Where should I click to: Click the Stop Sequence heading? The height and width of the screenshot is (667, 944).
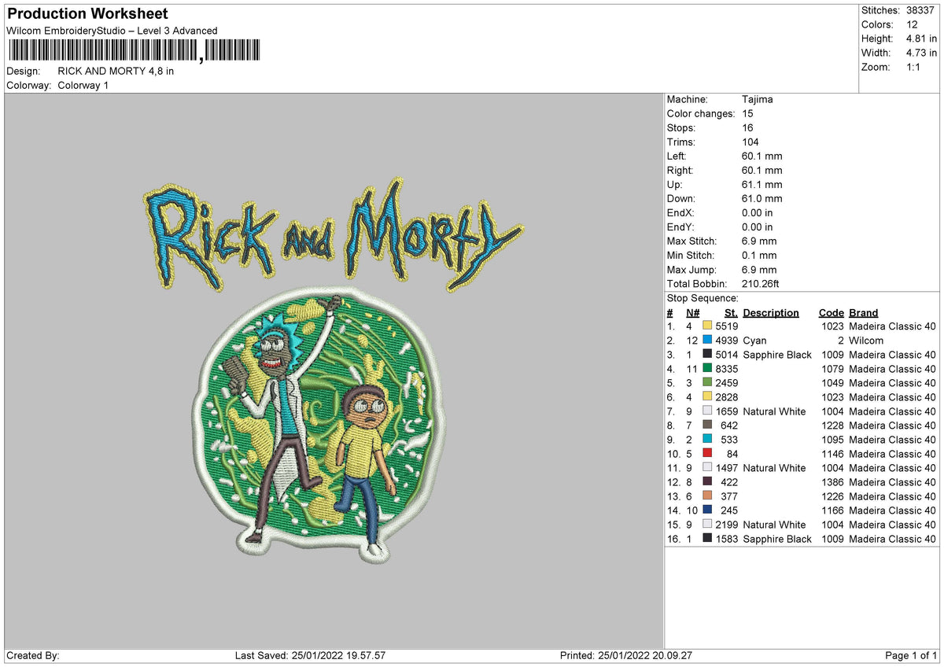coord(702,298)
